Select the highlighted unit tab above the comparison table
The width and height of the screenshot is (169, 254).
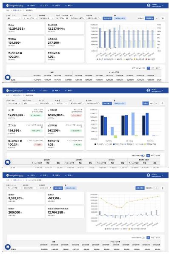(x=148, y=155)
